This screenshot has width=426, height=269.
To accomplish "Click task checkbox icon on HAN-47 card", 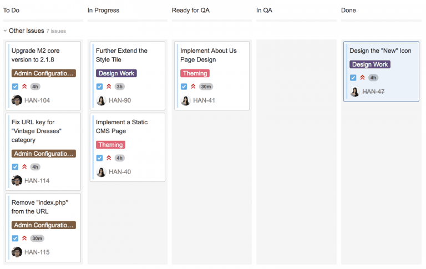I will (x=353, y=78).
